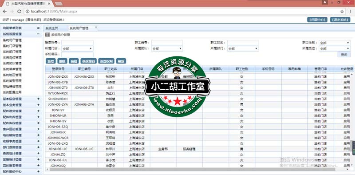The image size is (355, 175).
Task: Collapse the 功能菜单列表 sidebar panel
Action: 38,28
